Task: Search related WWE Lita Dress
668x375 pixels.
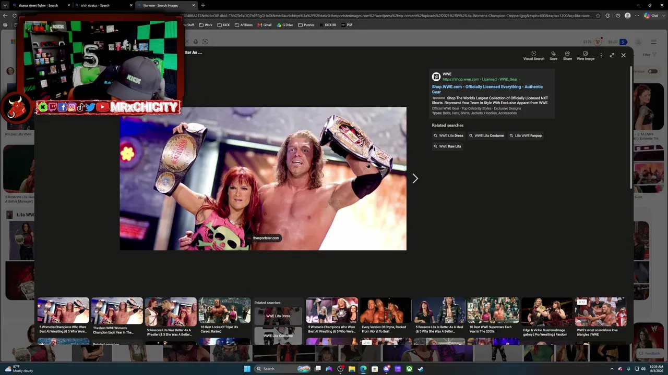Action: (448, 135)
